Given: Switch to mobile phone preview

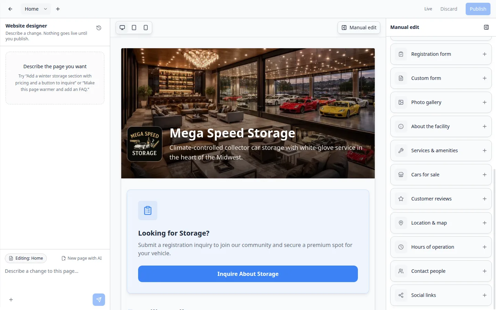Looking at the screenshot, I should pyautogui.click(x=146, y=28).
